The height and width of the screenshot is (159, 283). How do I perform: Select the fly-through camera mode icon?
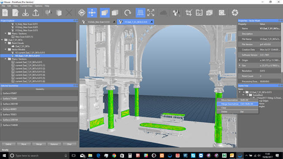tap(92, 13)
